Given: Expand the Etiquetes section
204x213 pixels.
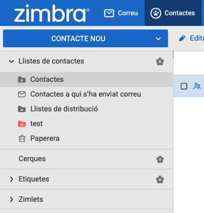Looking at the screenshot, I should [x=11, y=179].
